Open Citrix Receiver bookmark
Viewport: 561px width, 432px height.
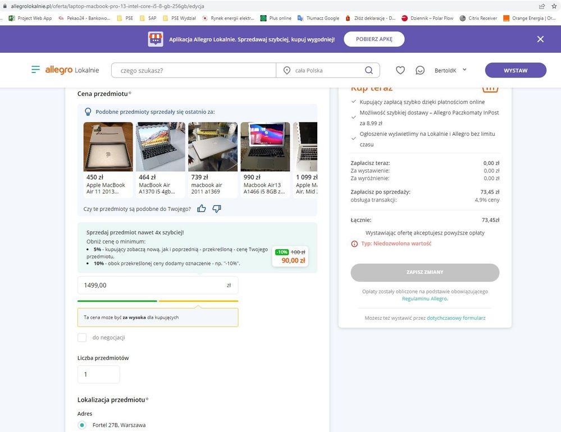(478, 18)
